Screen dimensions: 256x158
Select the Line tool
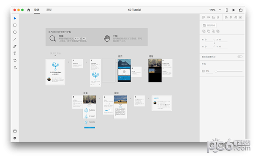tap(15, 39)
